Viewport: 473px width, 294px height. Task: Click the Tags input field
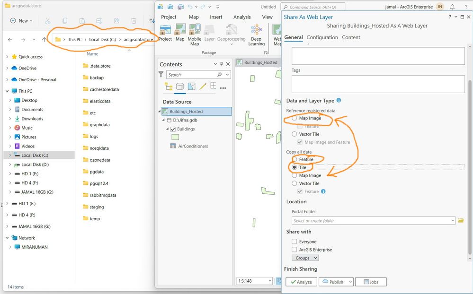[378, 84]
